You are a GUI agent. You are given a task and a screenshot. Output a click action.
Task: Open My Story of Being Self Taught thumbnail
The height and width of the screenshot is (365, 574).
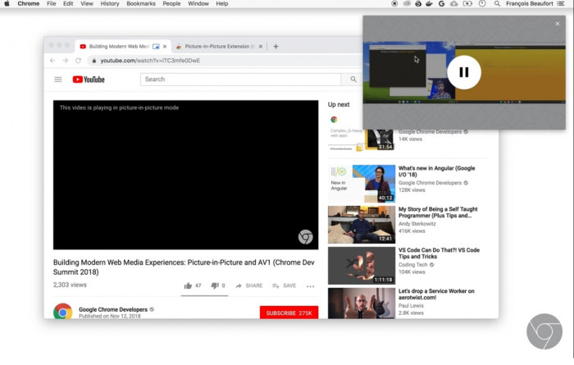point(362,225)
